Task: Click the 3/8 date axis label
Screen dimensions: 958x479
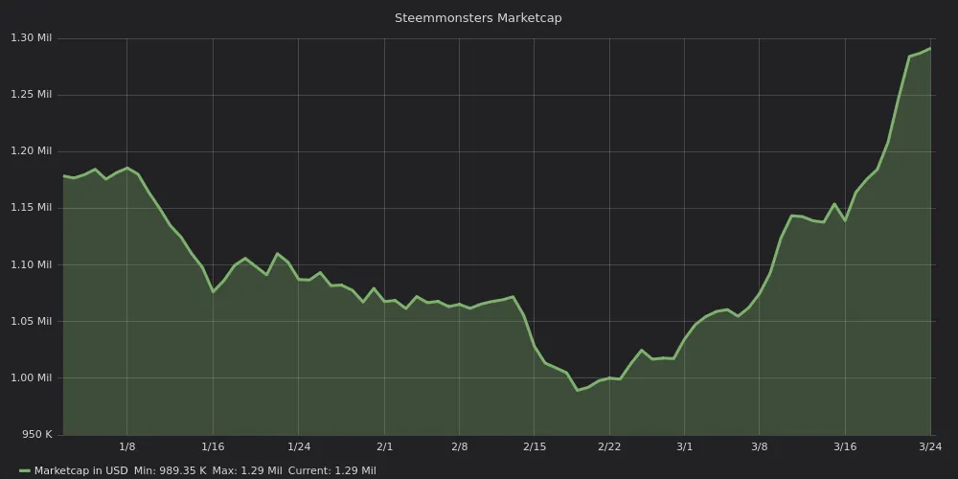Action: tap(759, 446)
